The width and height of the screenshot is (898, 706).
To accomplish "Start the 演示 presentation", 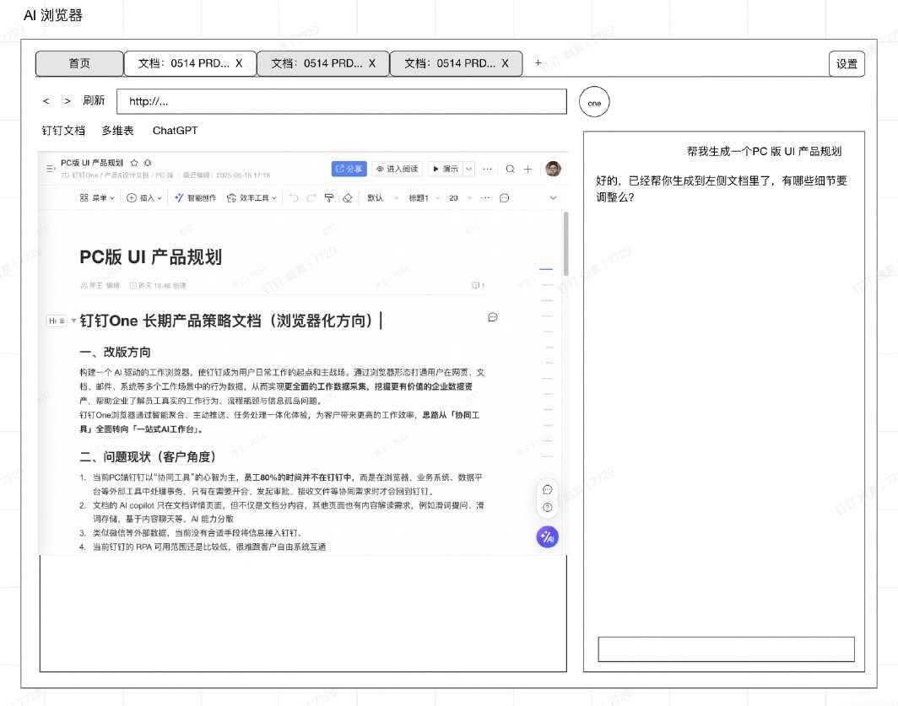I will [x=446, y=169].
